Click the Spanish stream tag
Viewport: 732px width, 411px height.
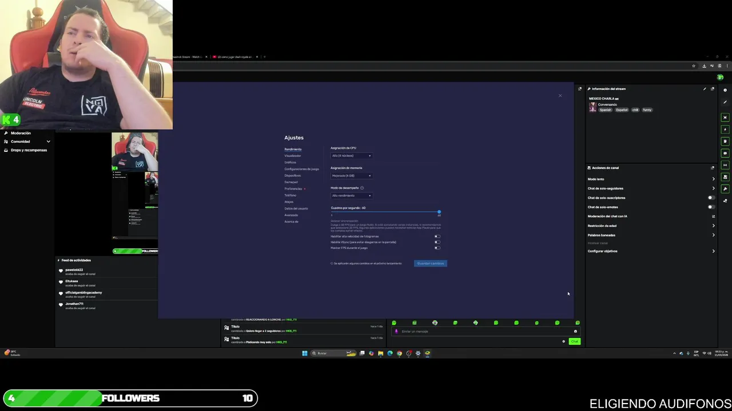pyautogui.click(x=605, y=110)
